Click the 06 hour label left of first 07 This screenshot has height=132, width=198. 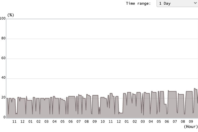point(71,121)
